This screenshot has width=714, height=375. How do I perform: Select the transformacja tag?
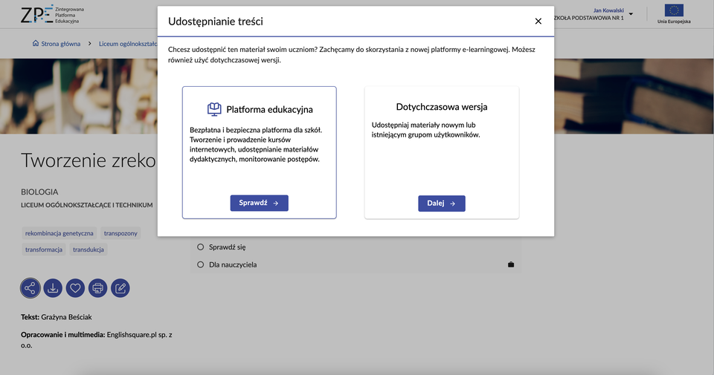click(43, 250)
